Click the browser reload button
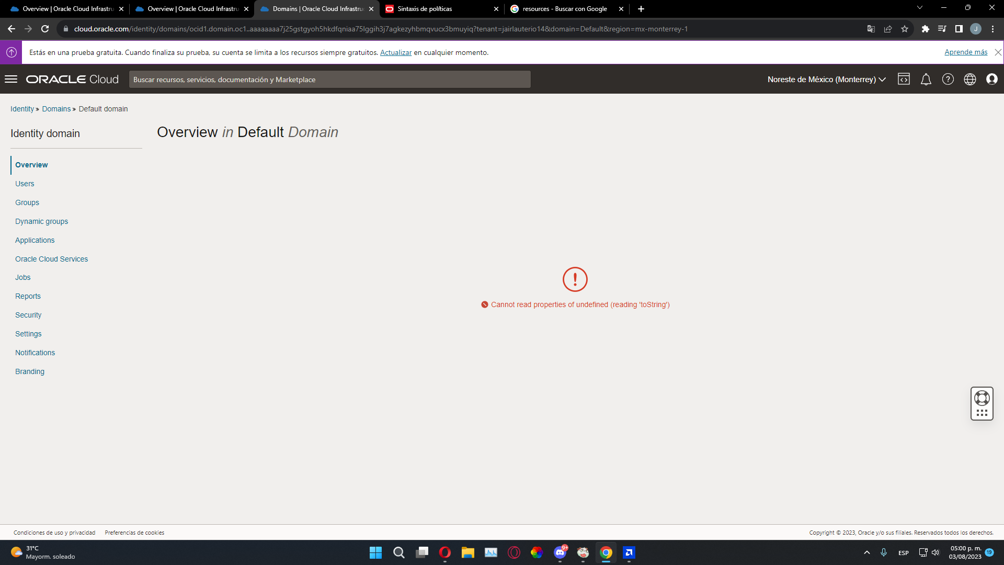This screenshot has width=1004, height=565. pos(45,29)
